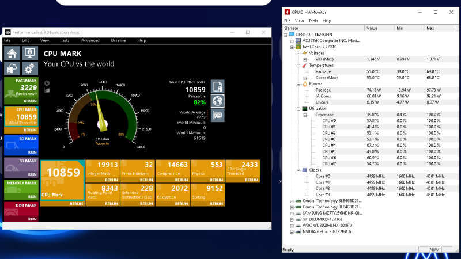Open the save result document icon
This screenshot has height=259, width=461.
pyautogui.click(x=218, y=87)
